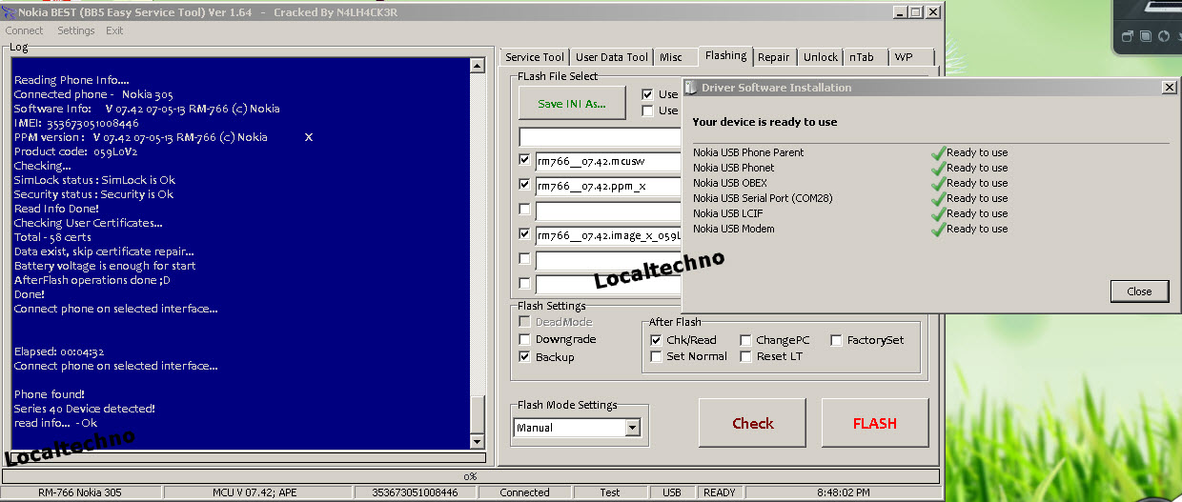Enable the Downgrade flash setting
The image size is (1182, 502).
pyautogui.click(x=524, y=339)
